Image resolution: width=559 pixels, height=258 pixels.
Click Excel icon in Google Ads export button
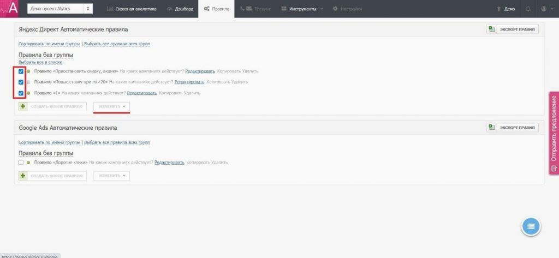(x=492, y=128)
